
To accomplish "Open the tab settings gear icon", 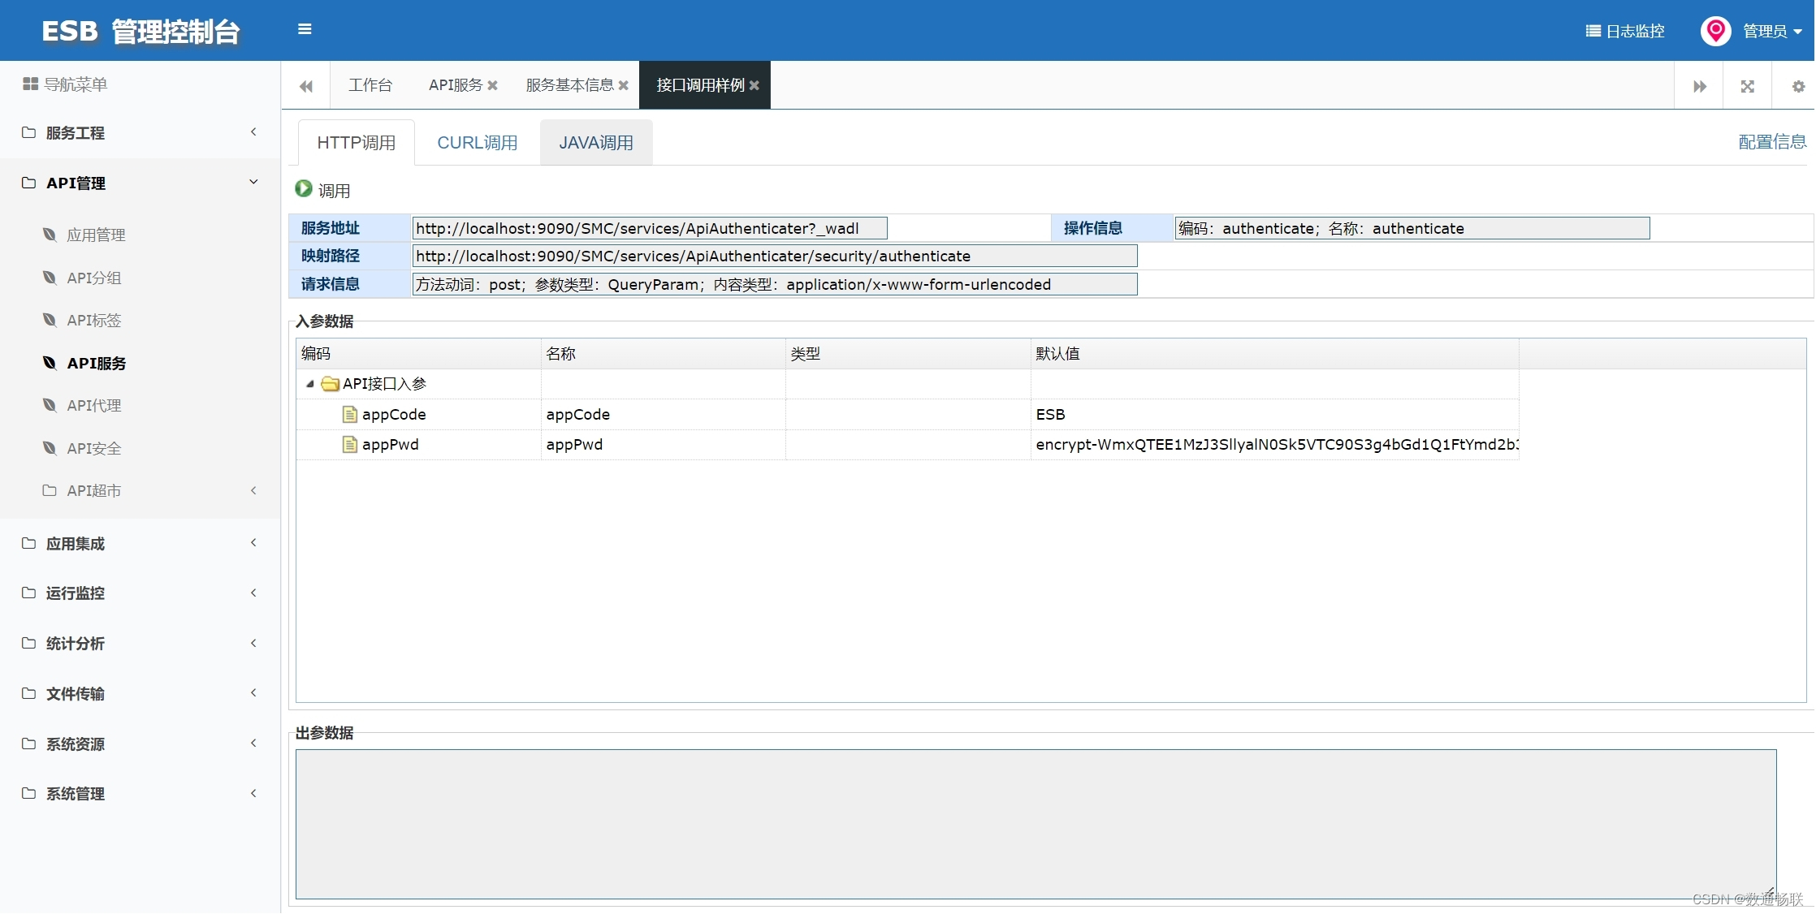I will (x=1798, y=86).
